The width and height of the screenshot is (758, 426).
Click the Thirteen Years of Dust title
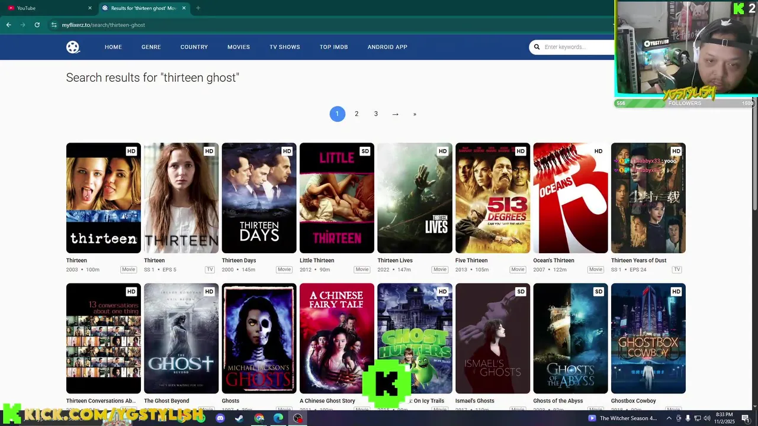coord(639,260)
